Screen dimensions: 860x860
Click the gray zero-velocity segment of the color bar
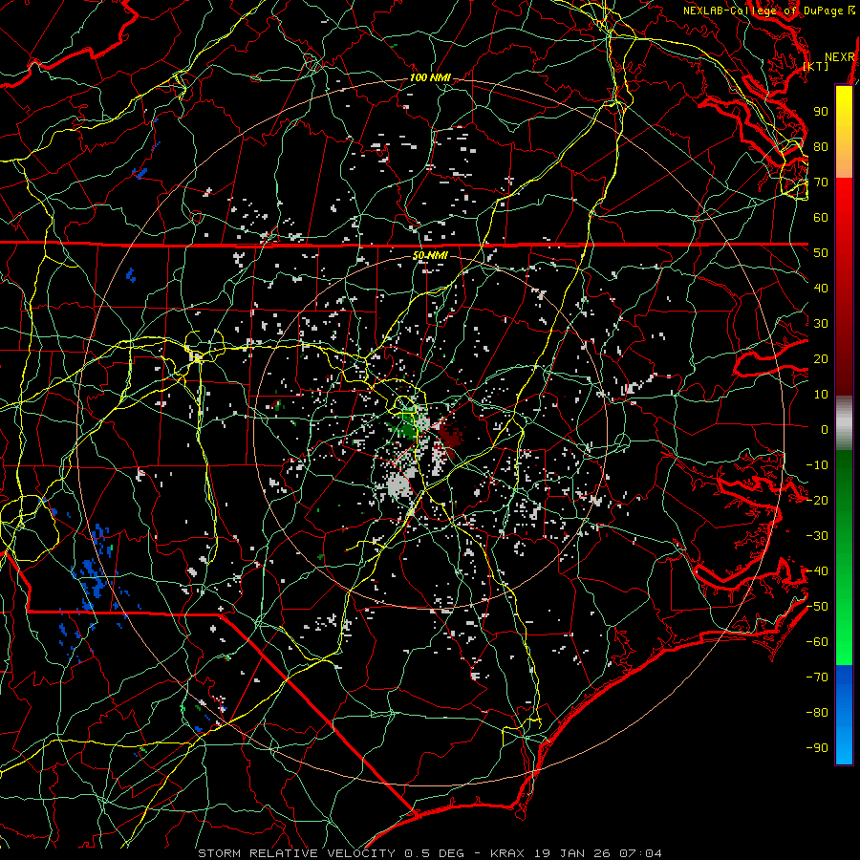[x=844, y=425]
